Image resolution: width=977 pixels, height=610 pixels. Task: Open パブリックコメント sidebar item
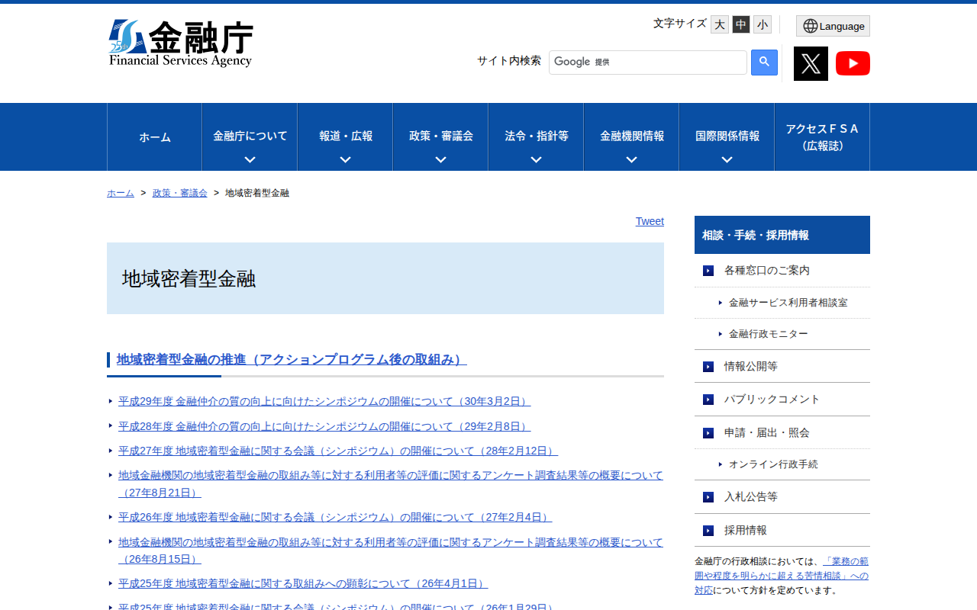[x=772, y=400]
